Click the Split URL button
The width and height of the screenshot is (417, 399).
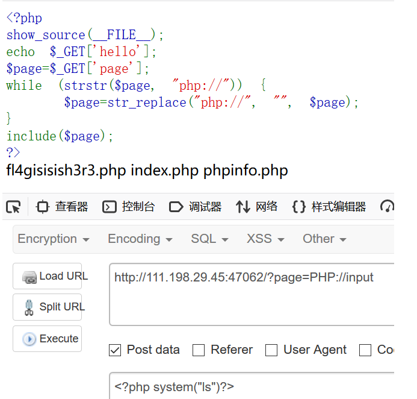48,307
